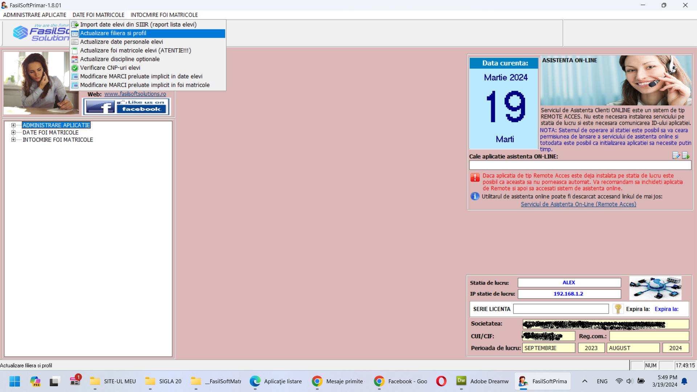This screenshot has width=697, height=392.
Task: Expand the DATE FOI MATRICOLE tree node
Action: click(13, 132)
